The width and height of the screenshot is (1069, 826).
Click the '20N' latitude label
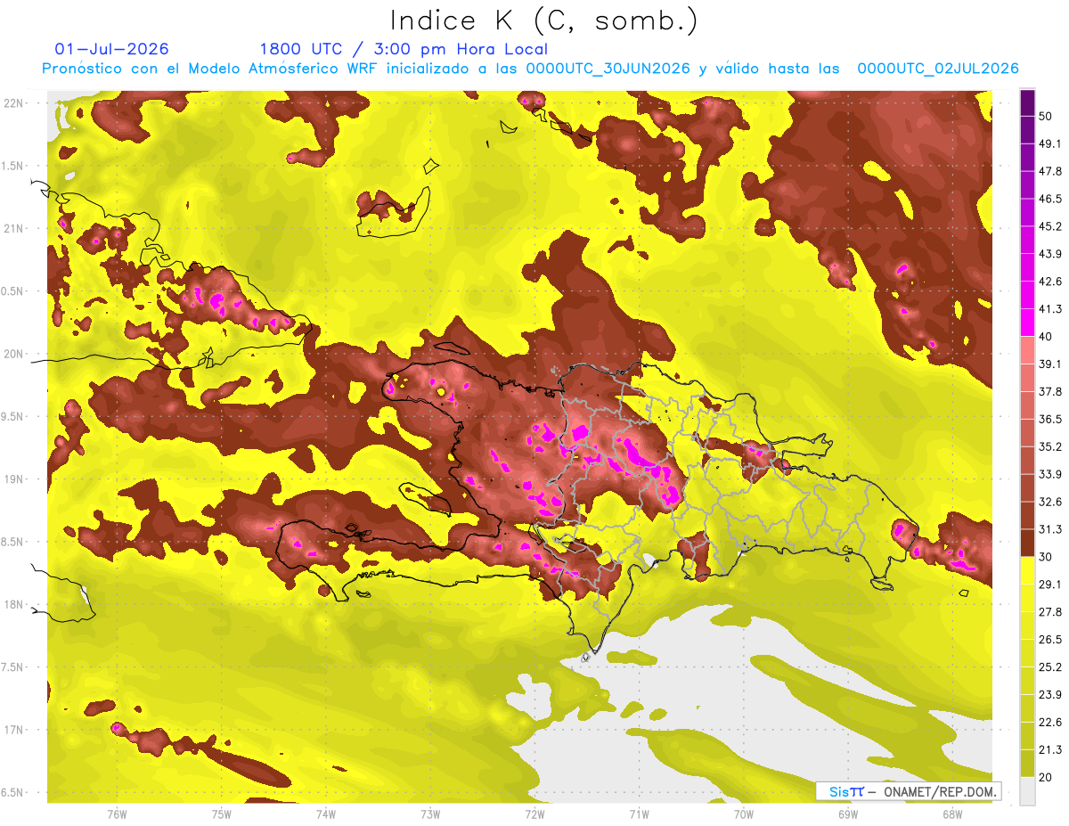click(15, 354)
